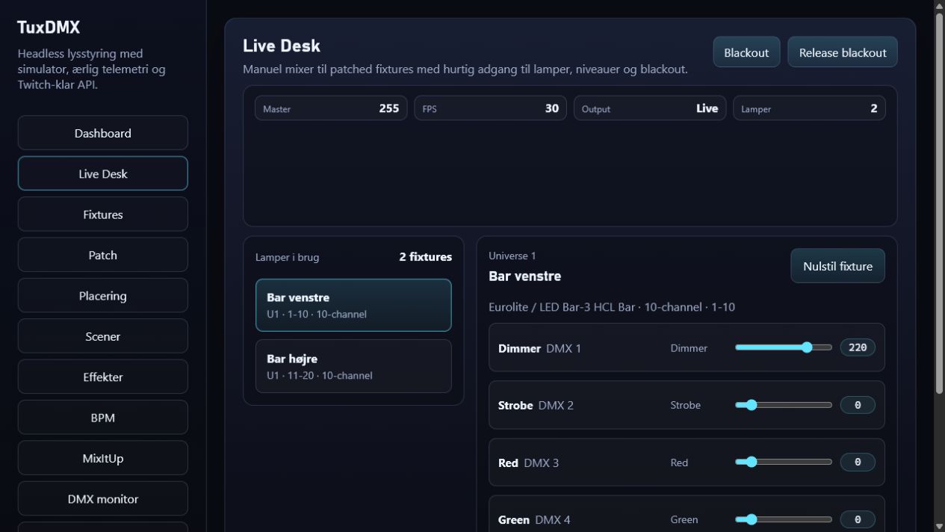Screen dimensions: 945x532
Task: Open the Dashboard page
Action: 102,133
